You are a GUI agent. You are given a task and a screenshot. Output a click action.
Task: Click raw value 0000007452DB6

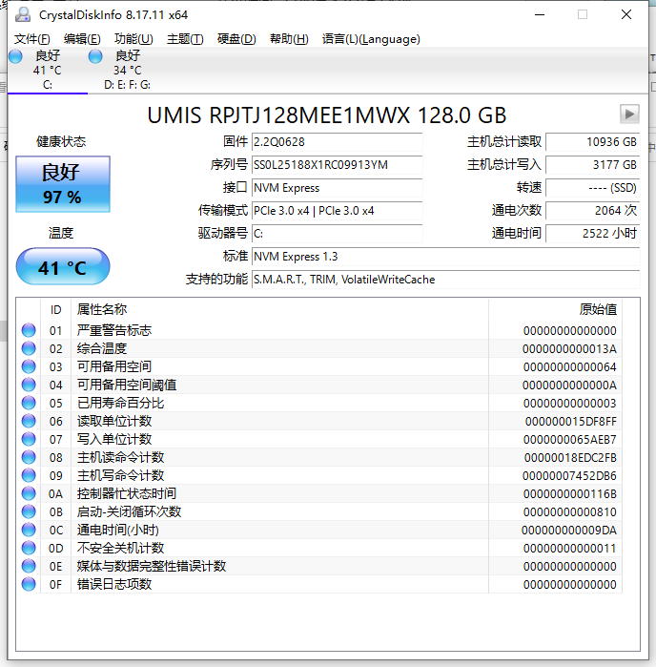pyautogui.click(x=569, y=475)
